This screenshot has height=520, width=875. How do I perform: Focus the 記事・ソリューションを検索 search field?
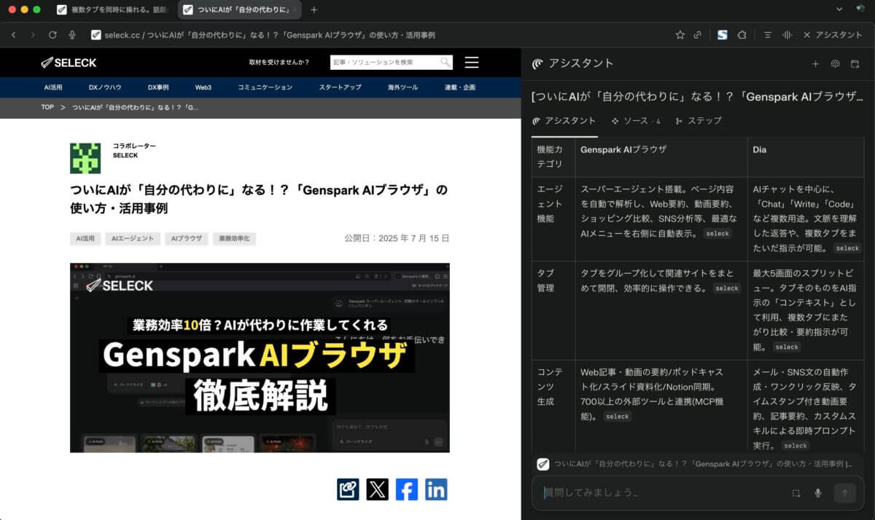[384, 63]
